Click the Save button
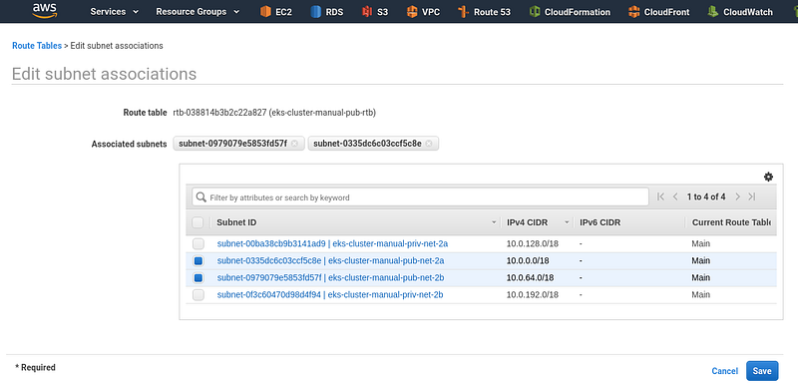 762,371
